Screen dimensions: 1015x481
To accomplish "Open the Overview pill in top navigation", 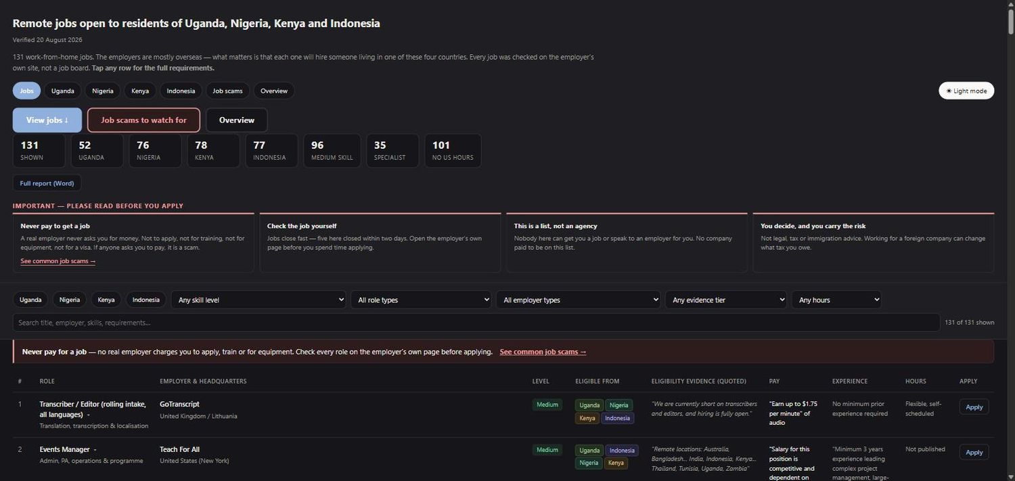I will (x=274, y=91).
